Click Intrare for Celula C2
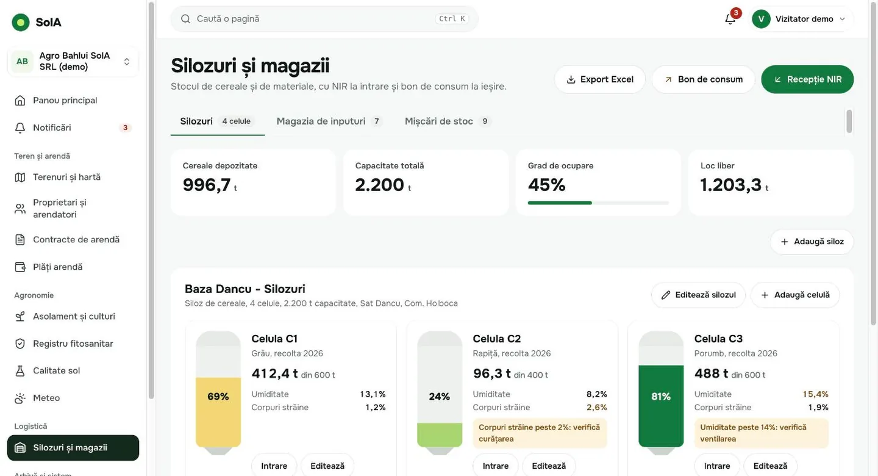The image size is (878, 476). [496, 466]
